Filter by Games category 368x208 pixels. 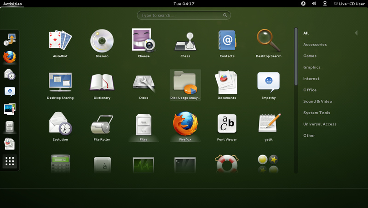click(x=310, y=56)
